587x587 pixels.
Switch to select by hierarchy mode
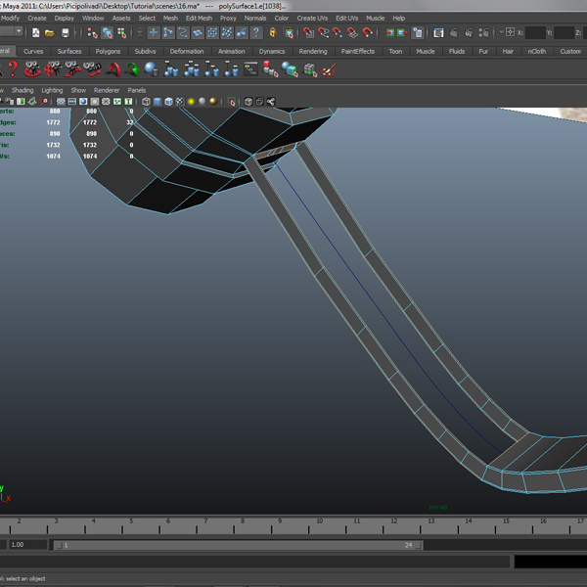click(92, 33)
